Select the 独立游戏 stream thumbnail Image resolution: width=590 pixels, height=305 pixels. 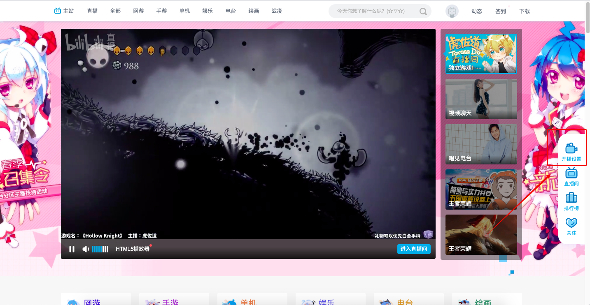coord(481,53)
